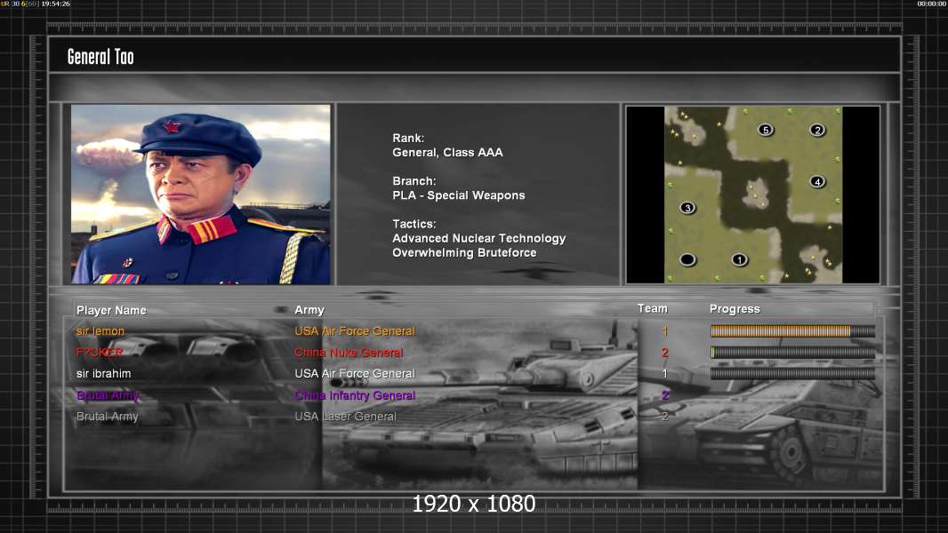Select player name F7CKER
Viewport: 948px width, 533px height.
[100, 353]
